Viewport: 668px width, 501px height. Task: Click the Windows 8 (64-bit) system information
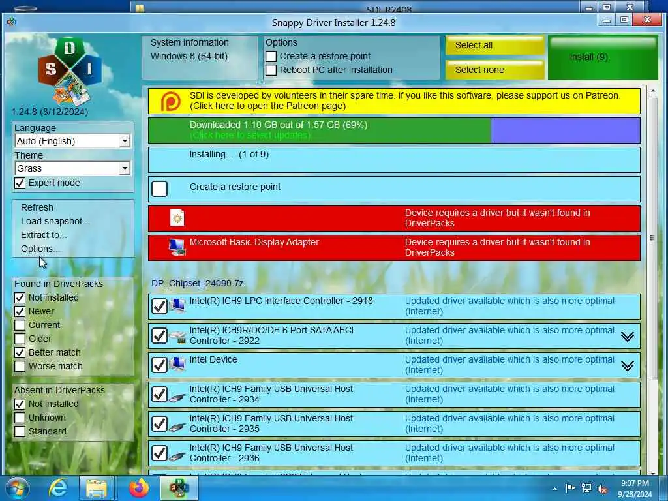pos(189,56)
